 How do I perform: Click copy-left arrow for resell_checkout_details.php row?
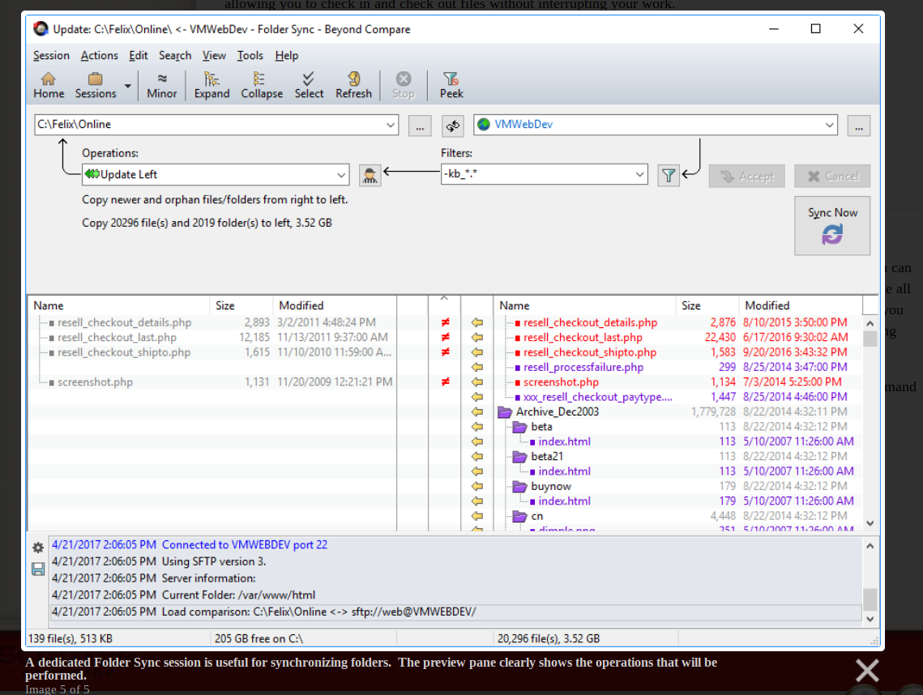pyautogui.click(x=477, y=322)
